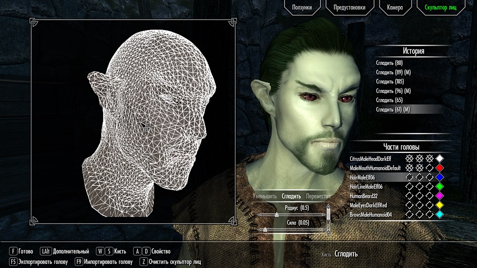Click the Готово label
The image size is (477, 268).
click(26, 251)
